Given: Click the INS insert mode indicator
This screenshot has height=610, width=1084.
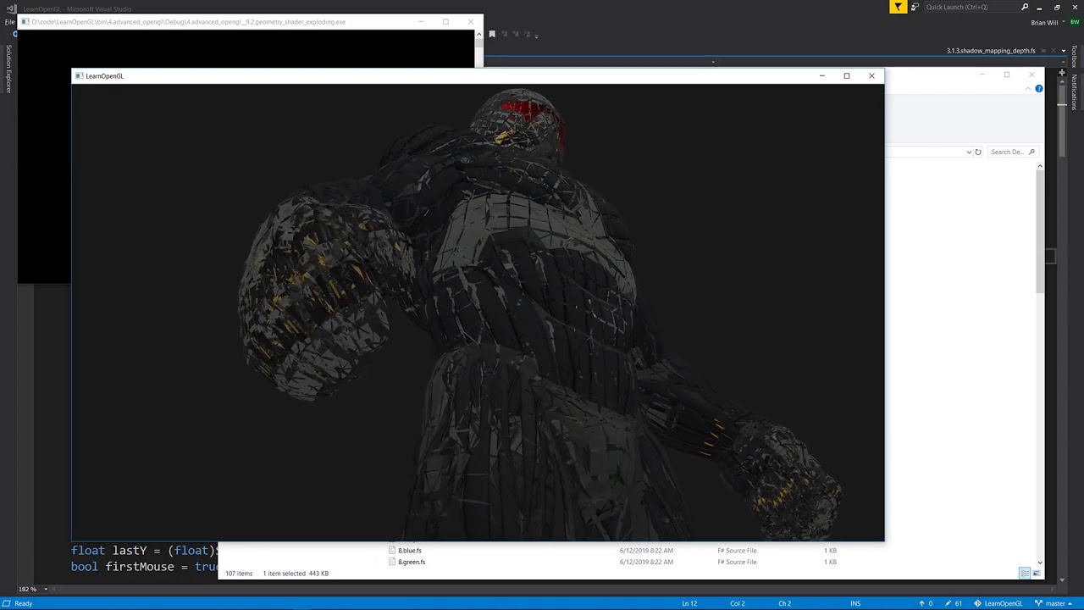Looking at the screenshot, I should tap(855, 603).
